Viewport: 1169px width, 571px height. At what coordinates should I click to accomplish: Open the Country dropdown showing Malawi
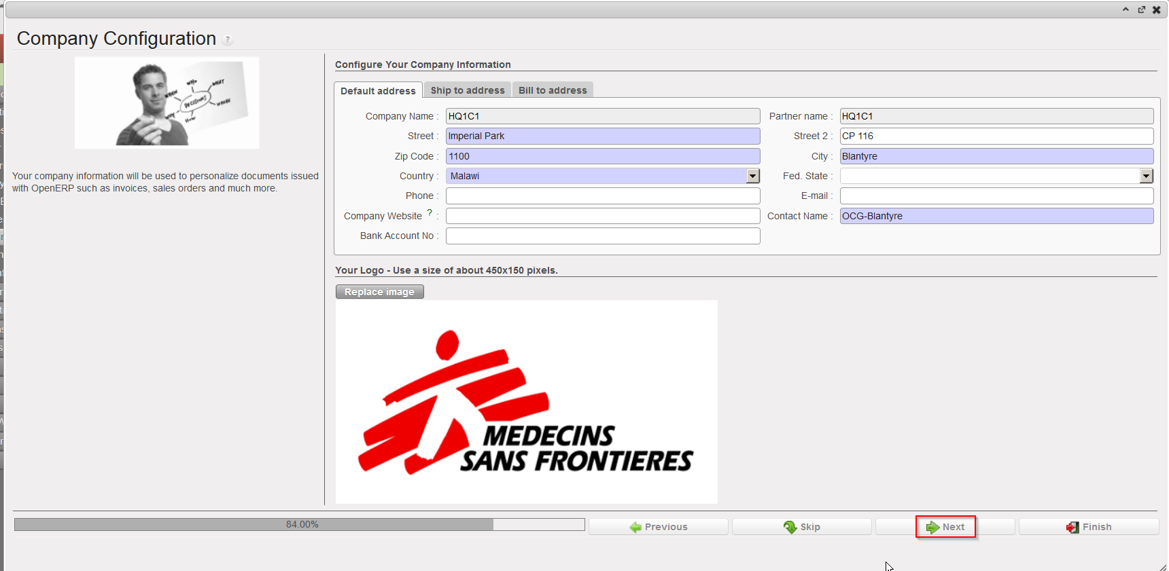752,176
